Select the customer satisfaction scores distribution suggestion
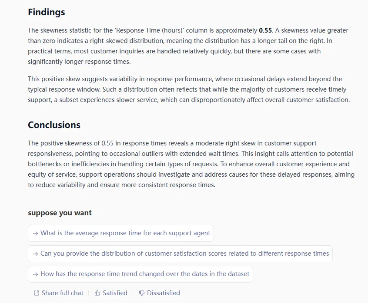Viewport: 368px width, 303px height. tap(184, 254)
